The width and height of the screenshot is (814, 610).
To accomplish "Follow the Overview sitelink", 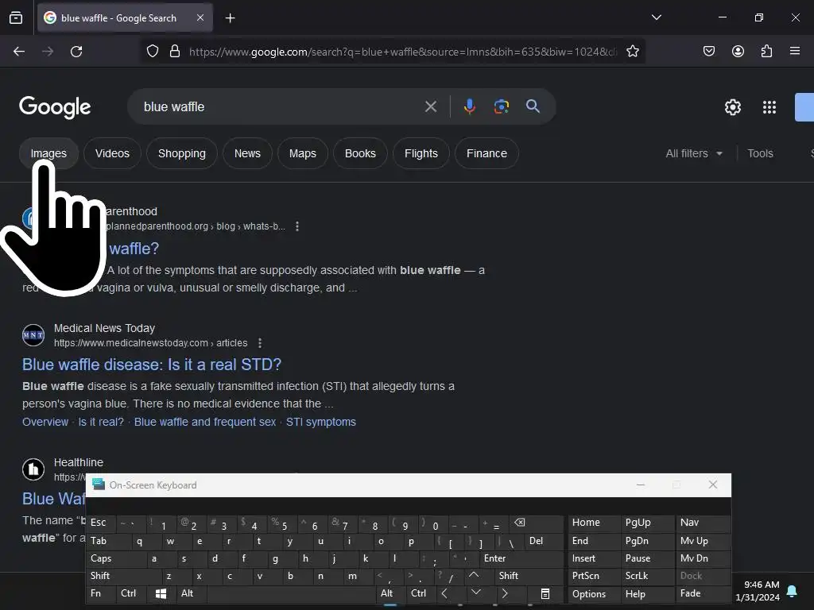I will [x=45, y=423].
